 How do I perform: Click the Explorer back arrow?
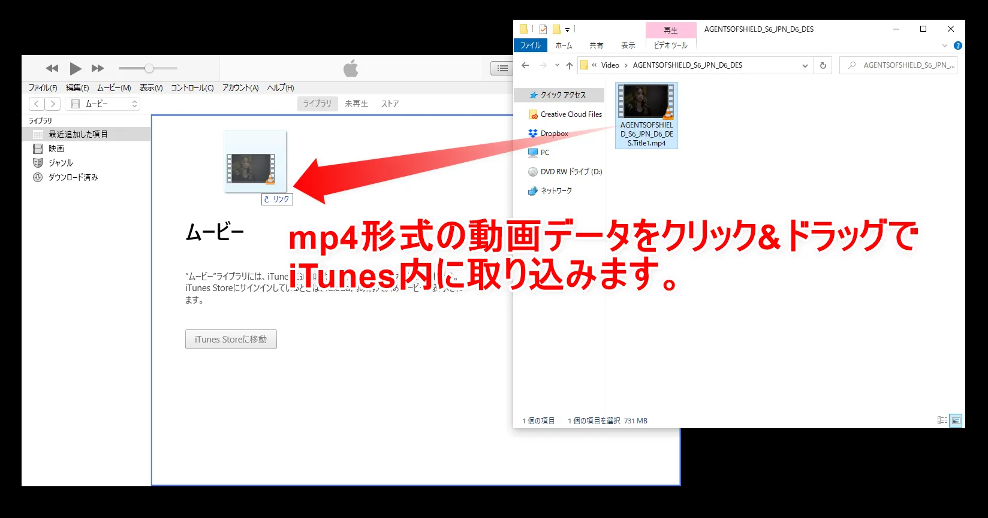coord(526,65)
